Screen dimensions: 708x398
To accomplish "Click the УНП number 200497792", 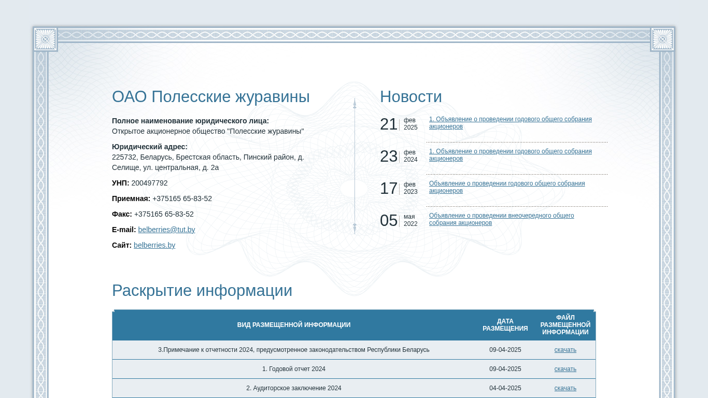I will pos(149,183).
